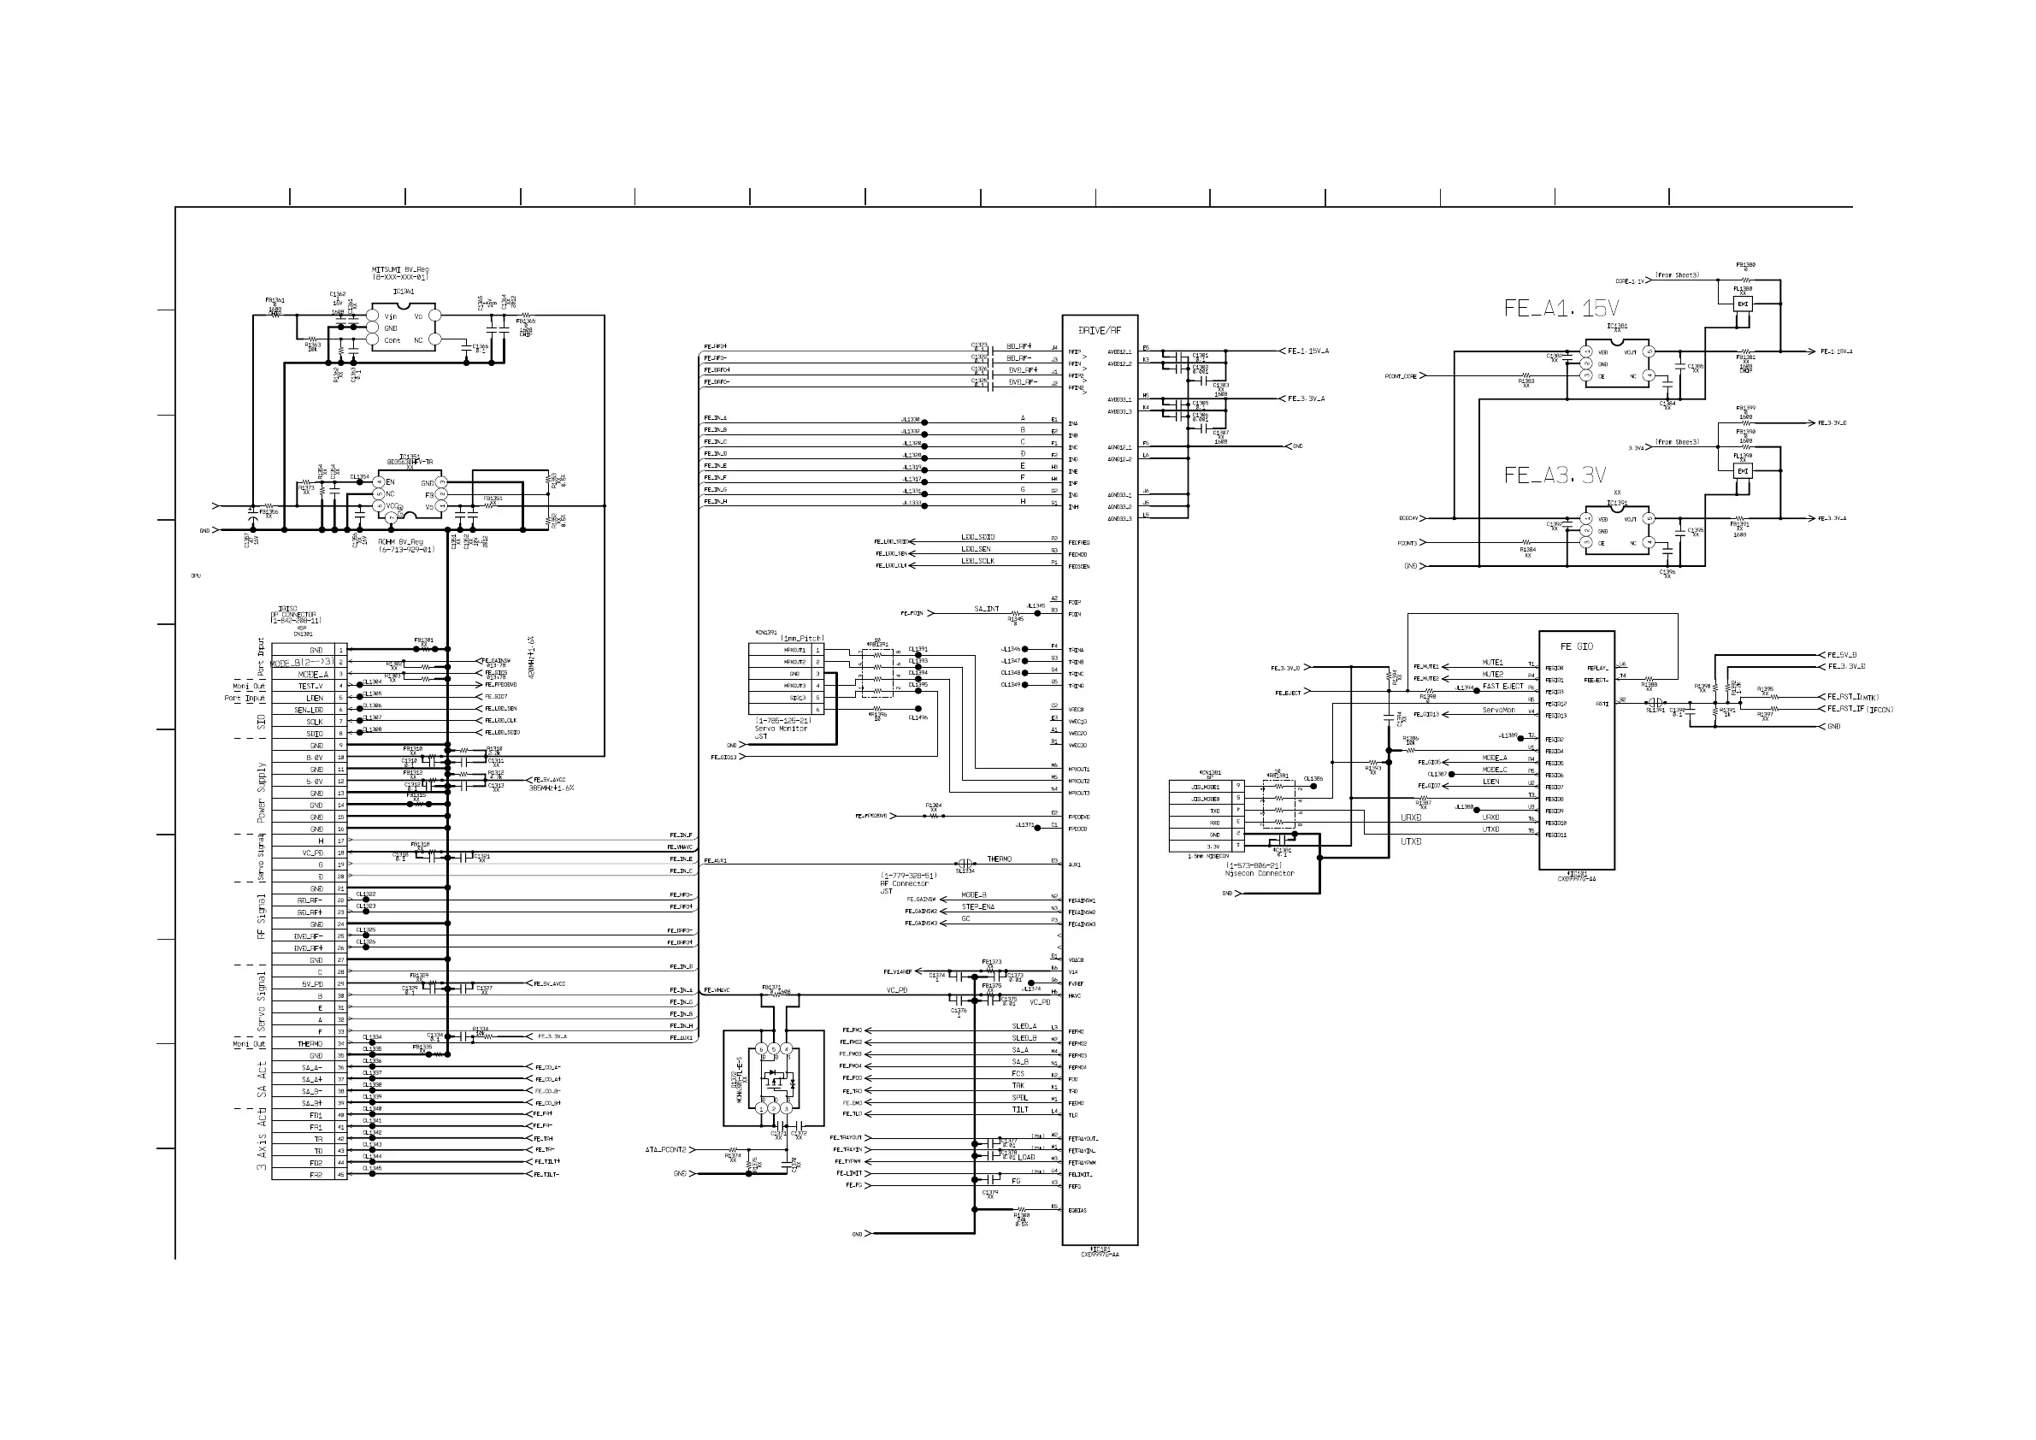This screenshot has height=1440, width=2036.
Task: Click the FE_RST_I (MTK) output label
Action: pyautogui.click(x=1852, y=697)
